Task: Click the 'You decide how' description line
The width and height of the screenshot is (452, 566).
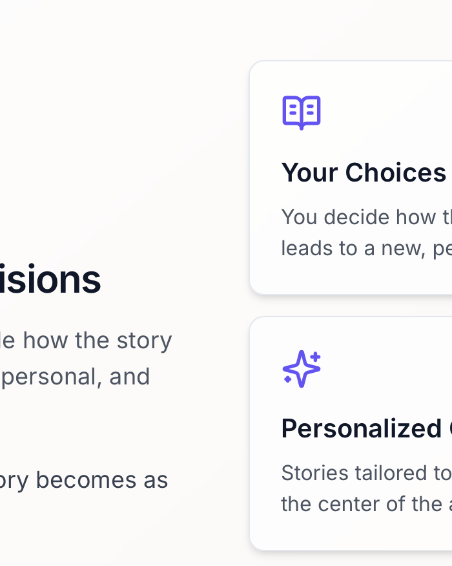Action: [x=366, y=217]
